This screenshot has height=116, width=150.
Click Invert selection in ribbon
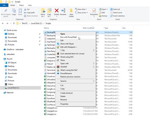117,16
